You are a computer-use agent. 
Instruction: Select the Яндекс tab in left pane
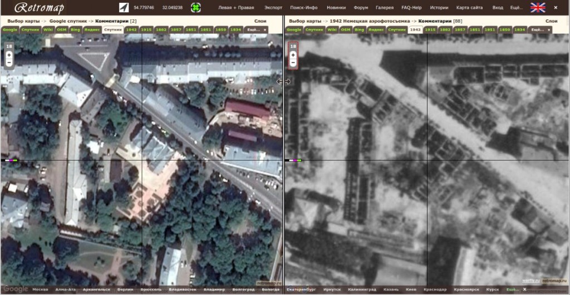tap(92, 30)
